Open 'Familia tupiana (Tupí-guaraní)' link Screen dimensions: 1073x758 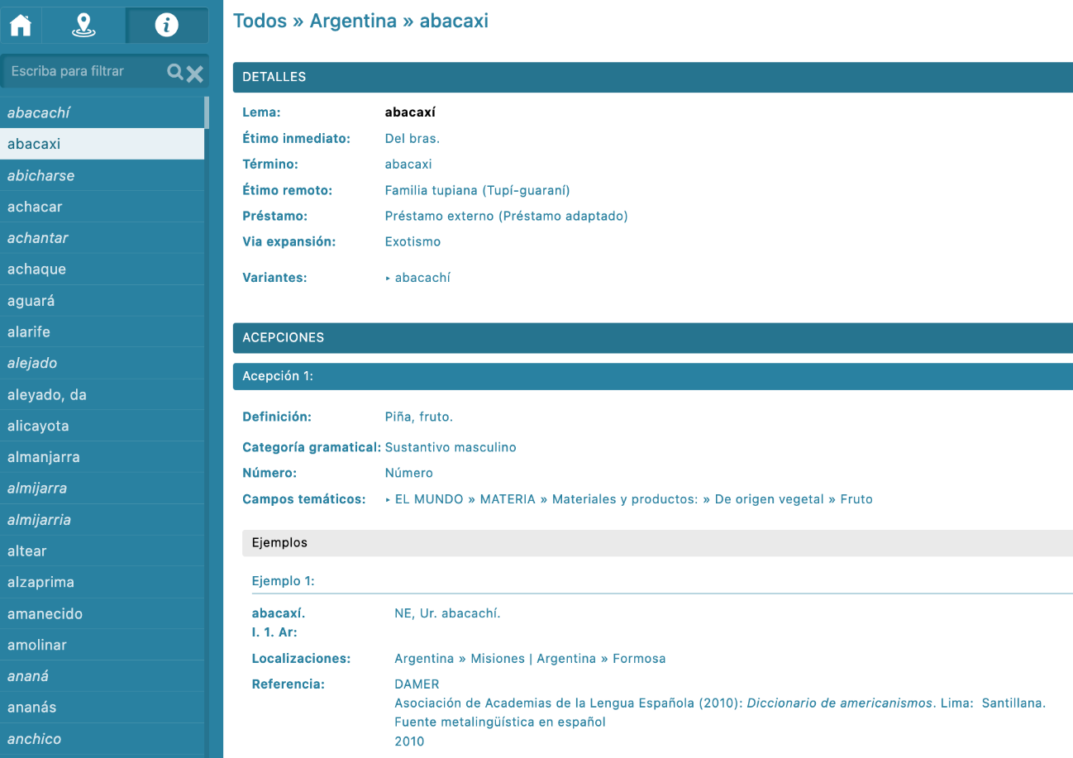pyautogui.click(x=477, y=190)
